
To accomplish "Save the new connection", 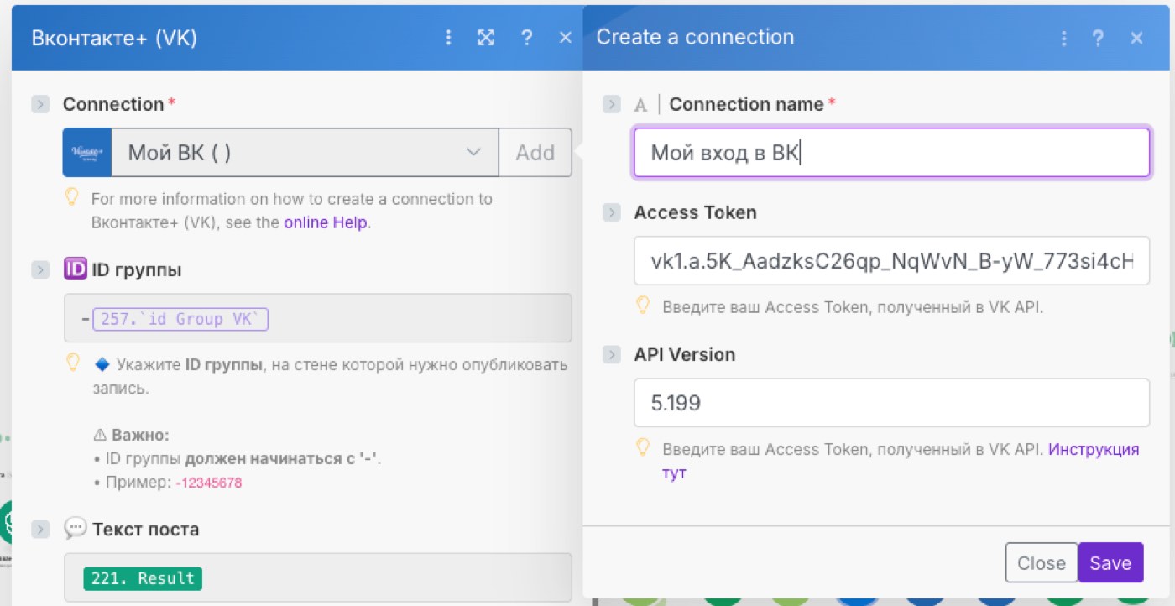I will pyautogui.click(x=1110, y=563).
